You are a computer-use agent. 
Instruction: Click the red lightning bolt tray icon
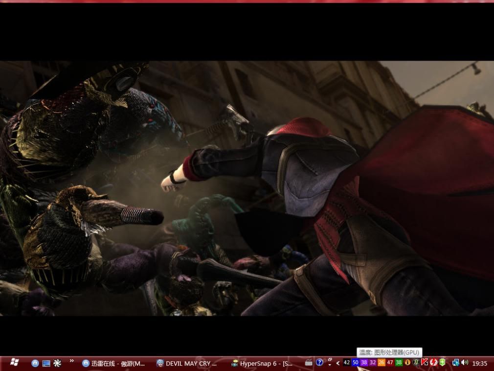[x=433, y=363]
